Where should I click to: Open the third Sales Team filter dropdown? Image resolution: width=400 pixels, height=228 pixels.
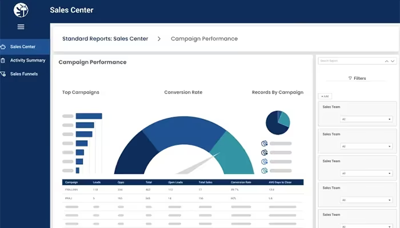tap(366, 173)
